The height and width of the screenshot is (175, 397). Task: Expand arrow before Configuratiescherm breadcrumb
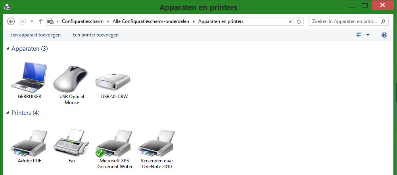[x=58, y=21]
